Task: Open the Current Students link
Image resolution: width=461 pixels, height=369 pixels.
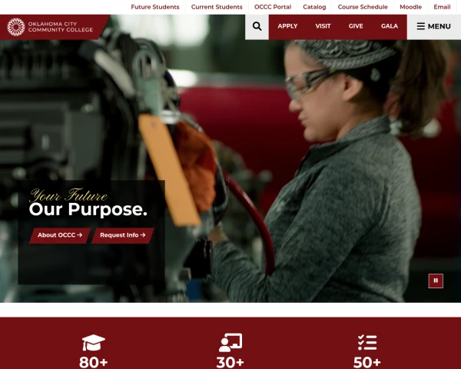Action: click(x=217, y=7)
